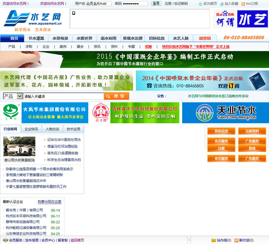Open the 招标信息 navigation tab
The height and width of the screenshot is (244, 269).
[157, 38]
